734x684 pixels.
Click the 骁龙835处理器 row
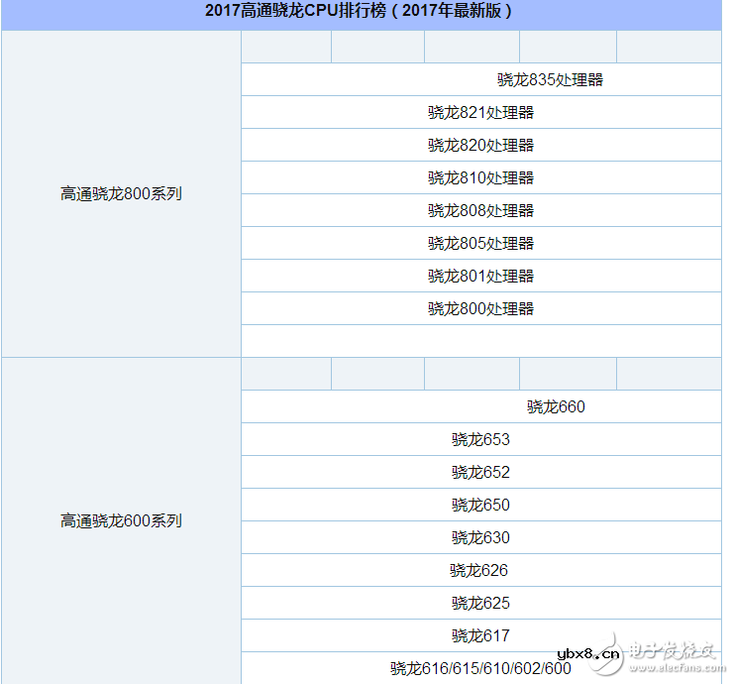[550, 80]
